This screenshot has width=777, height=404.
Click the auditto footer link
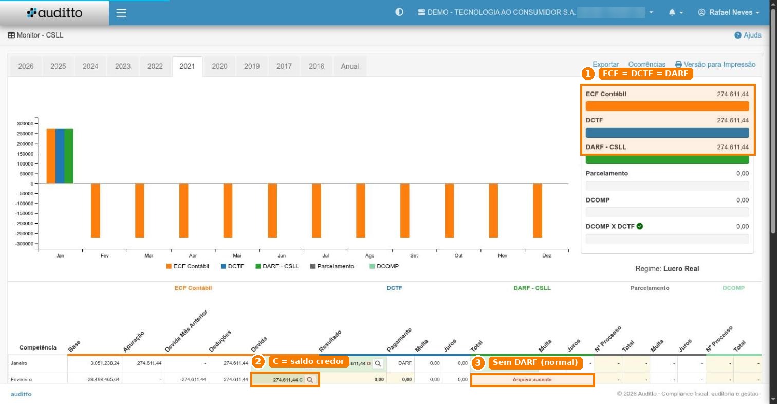21,394
